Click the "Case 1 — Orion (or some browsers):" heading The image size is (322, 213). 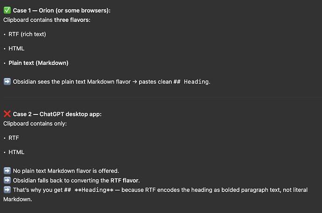pyautogui.click(x=62, y=10)
